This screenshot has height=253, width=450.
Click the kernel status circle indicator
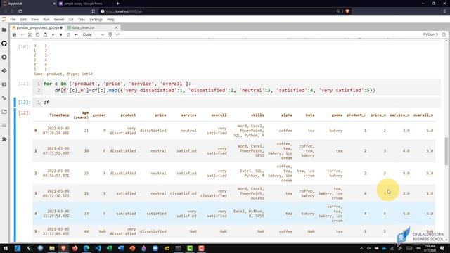pyautogui.click(x=444, y=34)
